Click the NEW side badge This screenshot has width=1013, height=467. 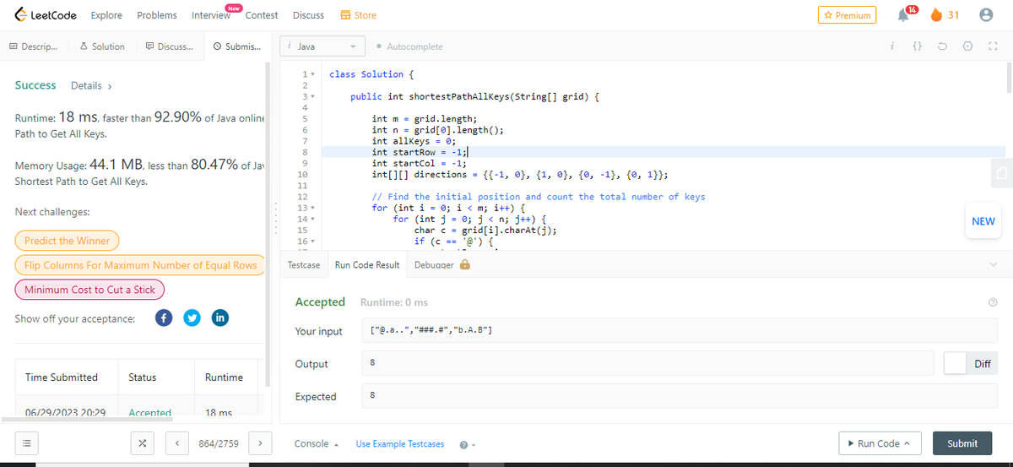983,221
